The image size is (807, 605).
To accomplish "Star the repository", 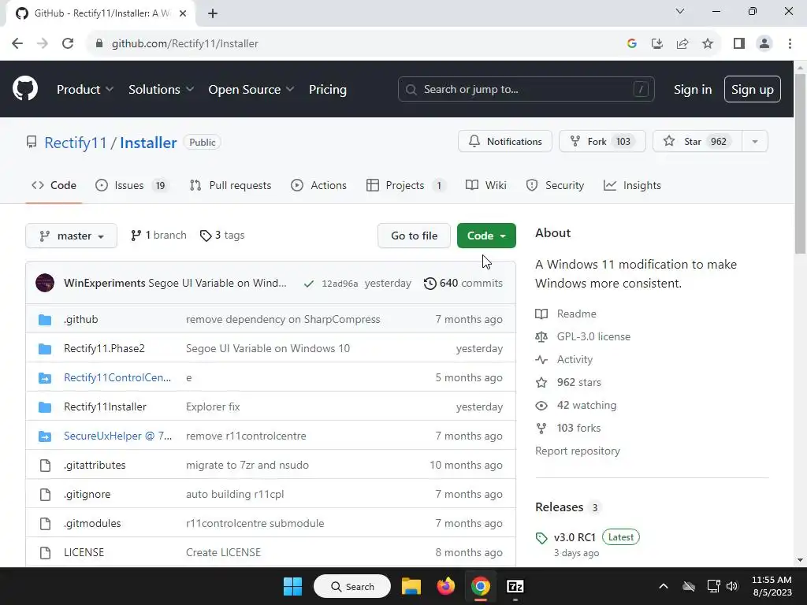I will (x=697, y=142).
